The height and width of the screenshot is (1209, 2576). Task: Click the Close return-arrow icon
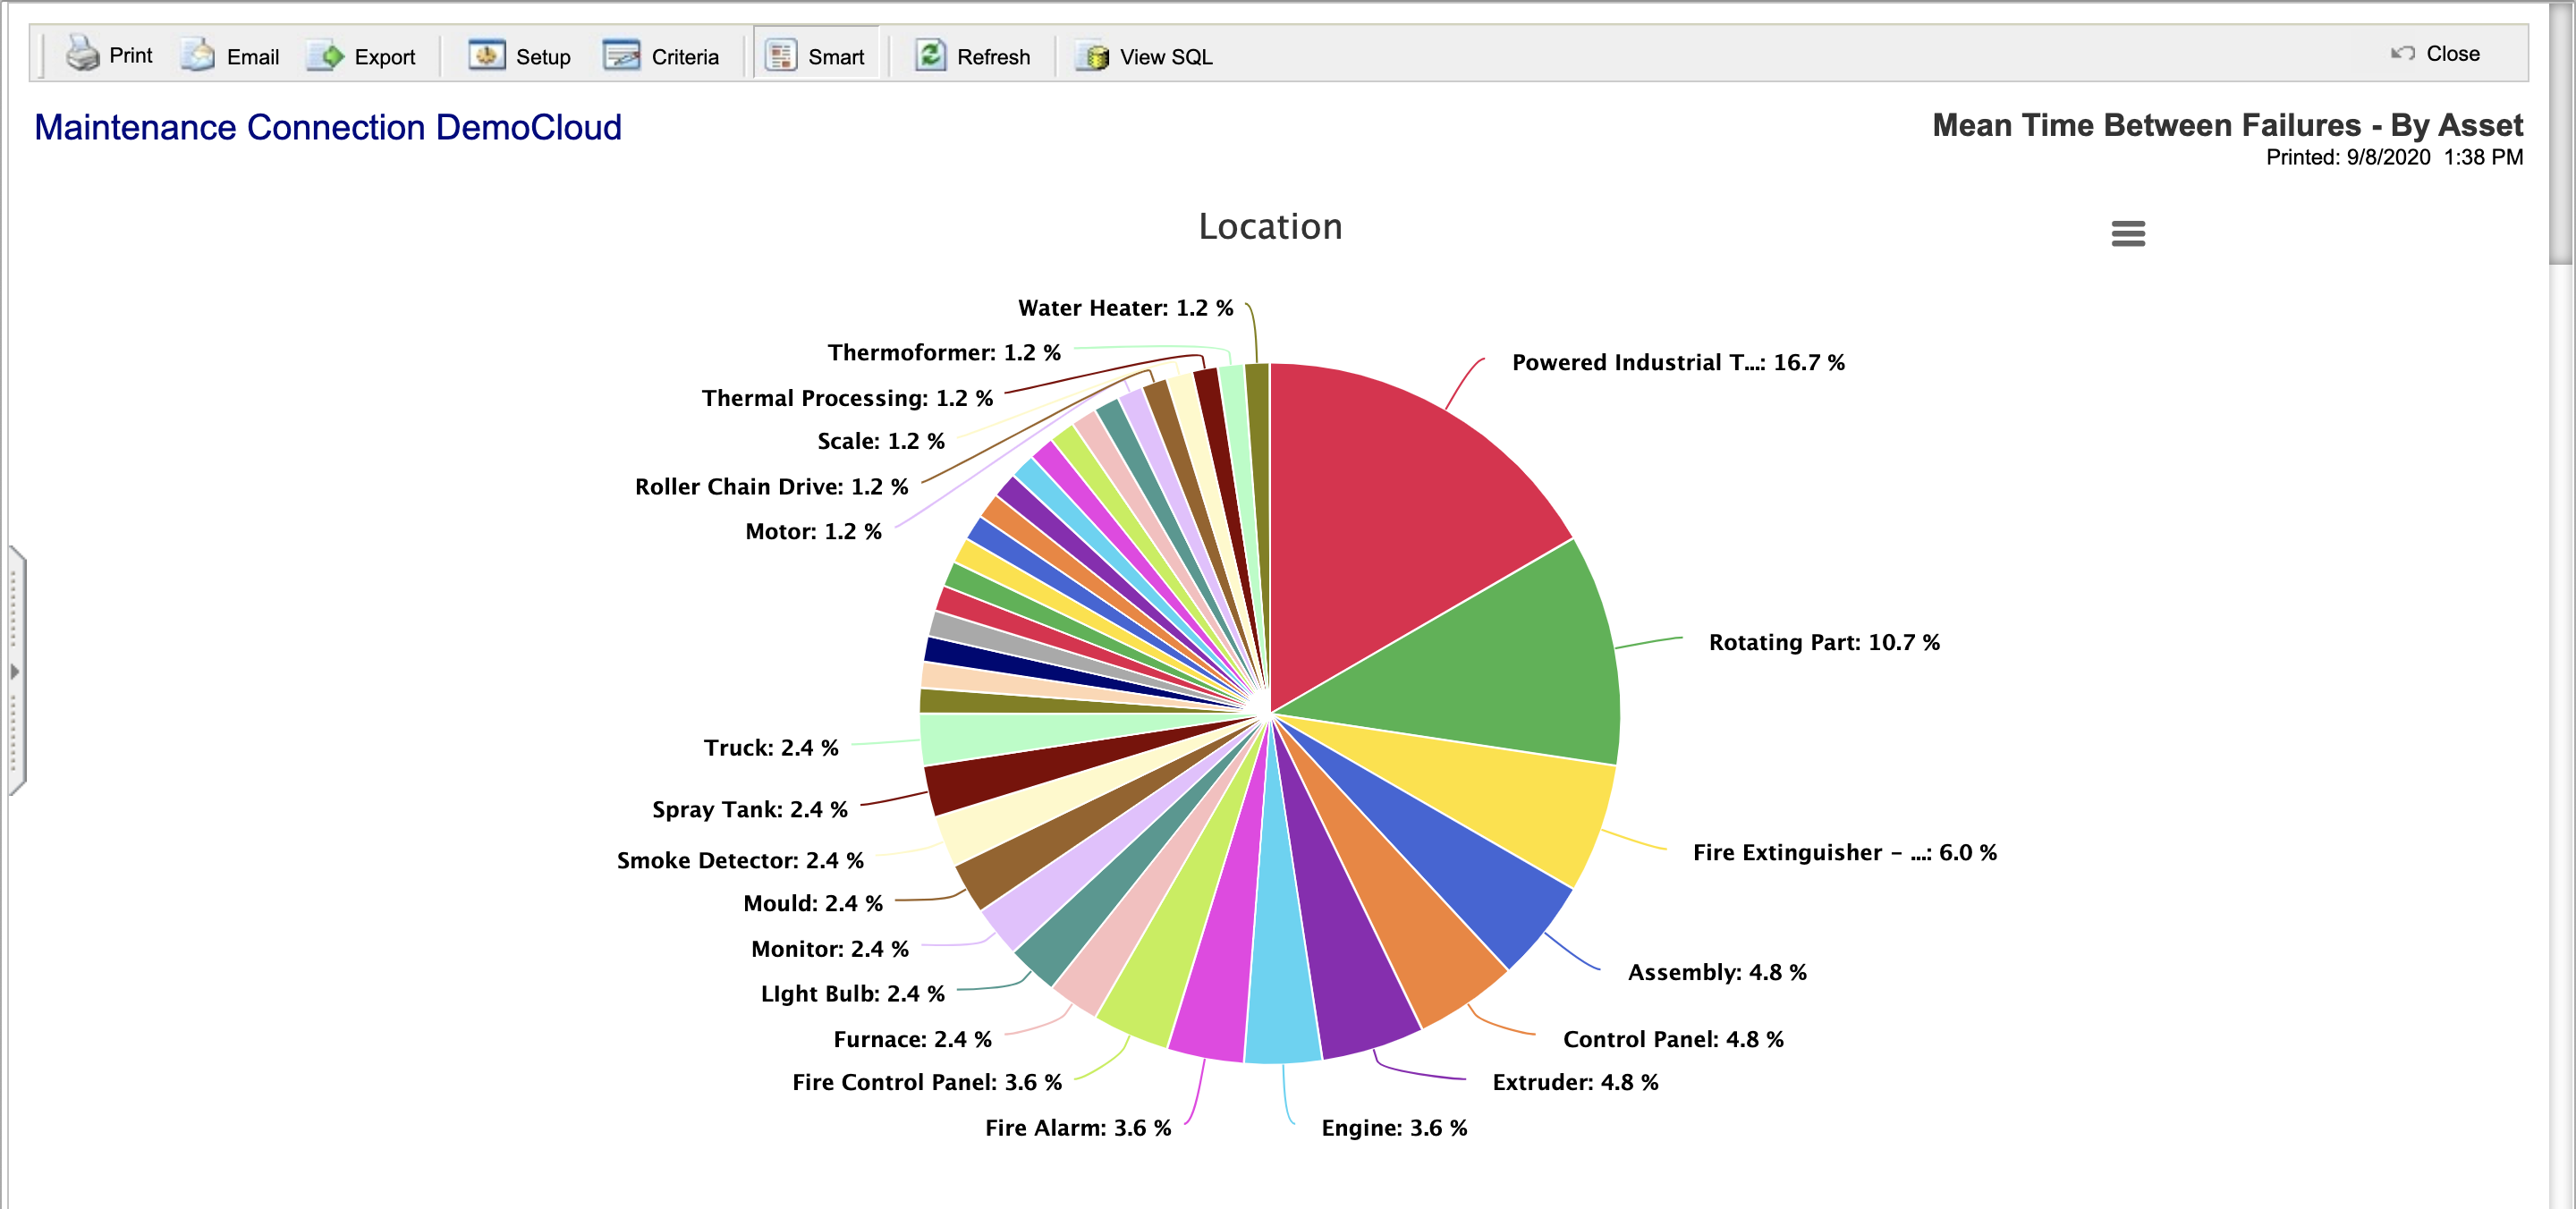pyautogui.click(x=2402, y=53)
